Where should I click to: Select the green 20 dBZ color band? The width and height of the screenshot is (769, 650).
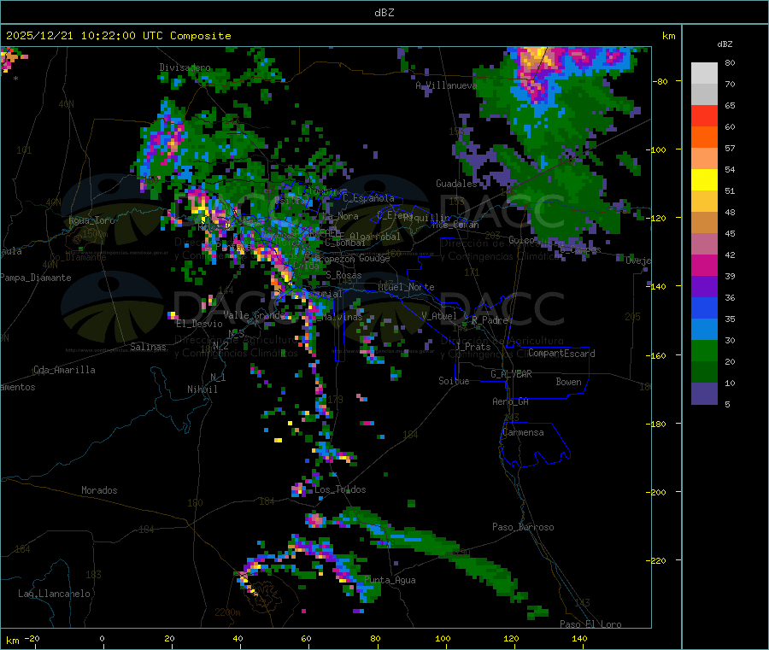(704, 350)
